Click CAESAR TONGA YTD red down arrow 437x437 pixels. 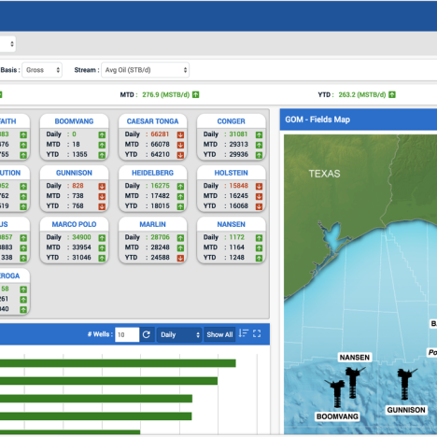pyautogui.click(x=180, y=155)
